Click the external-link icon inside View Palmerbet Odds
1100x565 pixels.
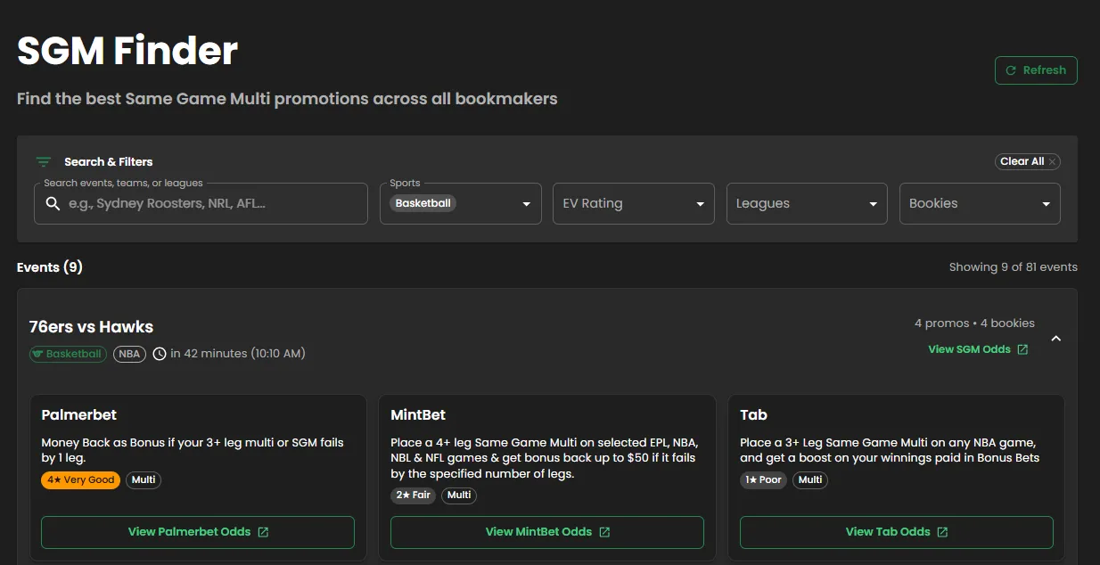(262, 531)
